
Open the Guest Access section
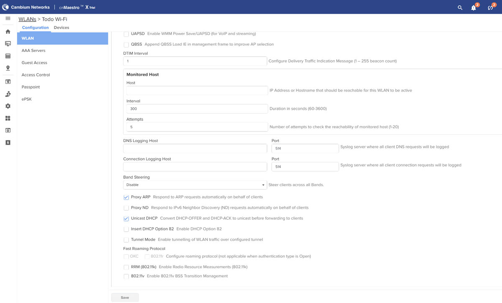34,63
